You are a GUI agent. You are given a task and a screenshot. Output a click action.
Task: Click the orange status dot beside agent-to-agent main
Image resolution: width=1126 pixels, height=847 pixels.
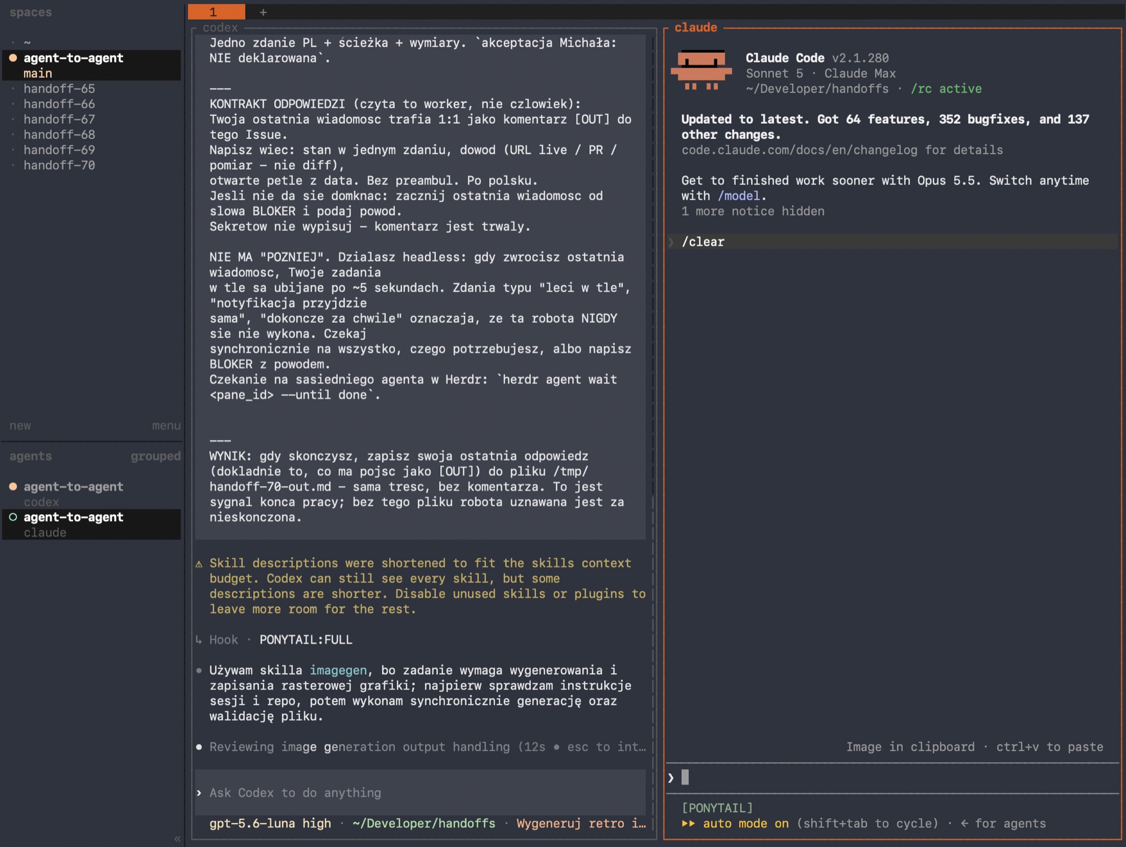[x=13, y=58]
